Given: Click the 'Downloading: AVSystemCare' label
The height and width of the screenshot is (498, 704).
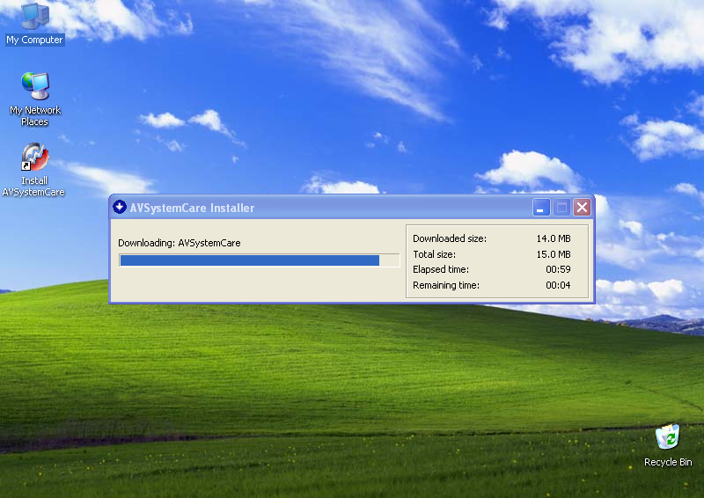Looking at the screenshot, I should click(180, 243).
